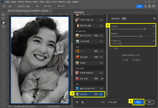Click the back arrow in the options bar
158x108 pixels.
(4, 6)
